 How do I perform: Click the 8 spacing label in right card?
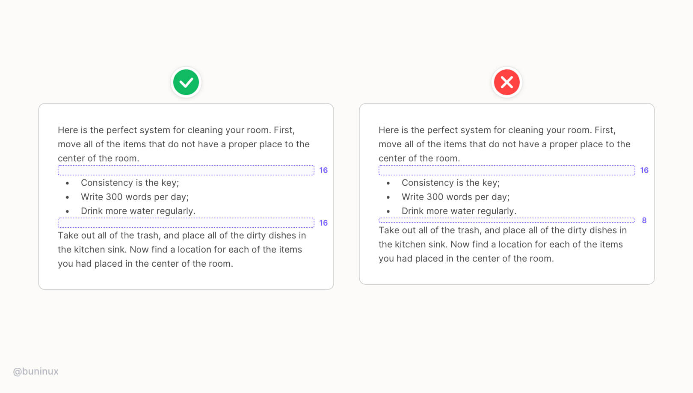[x=644, y=220]
